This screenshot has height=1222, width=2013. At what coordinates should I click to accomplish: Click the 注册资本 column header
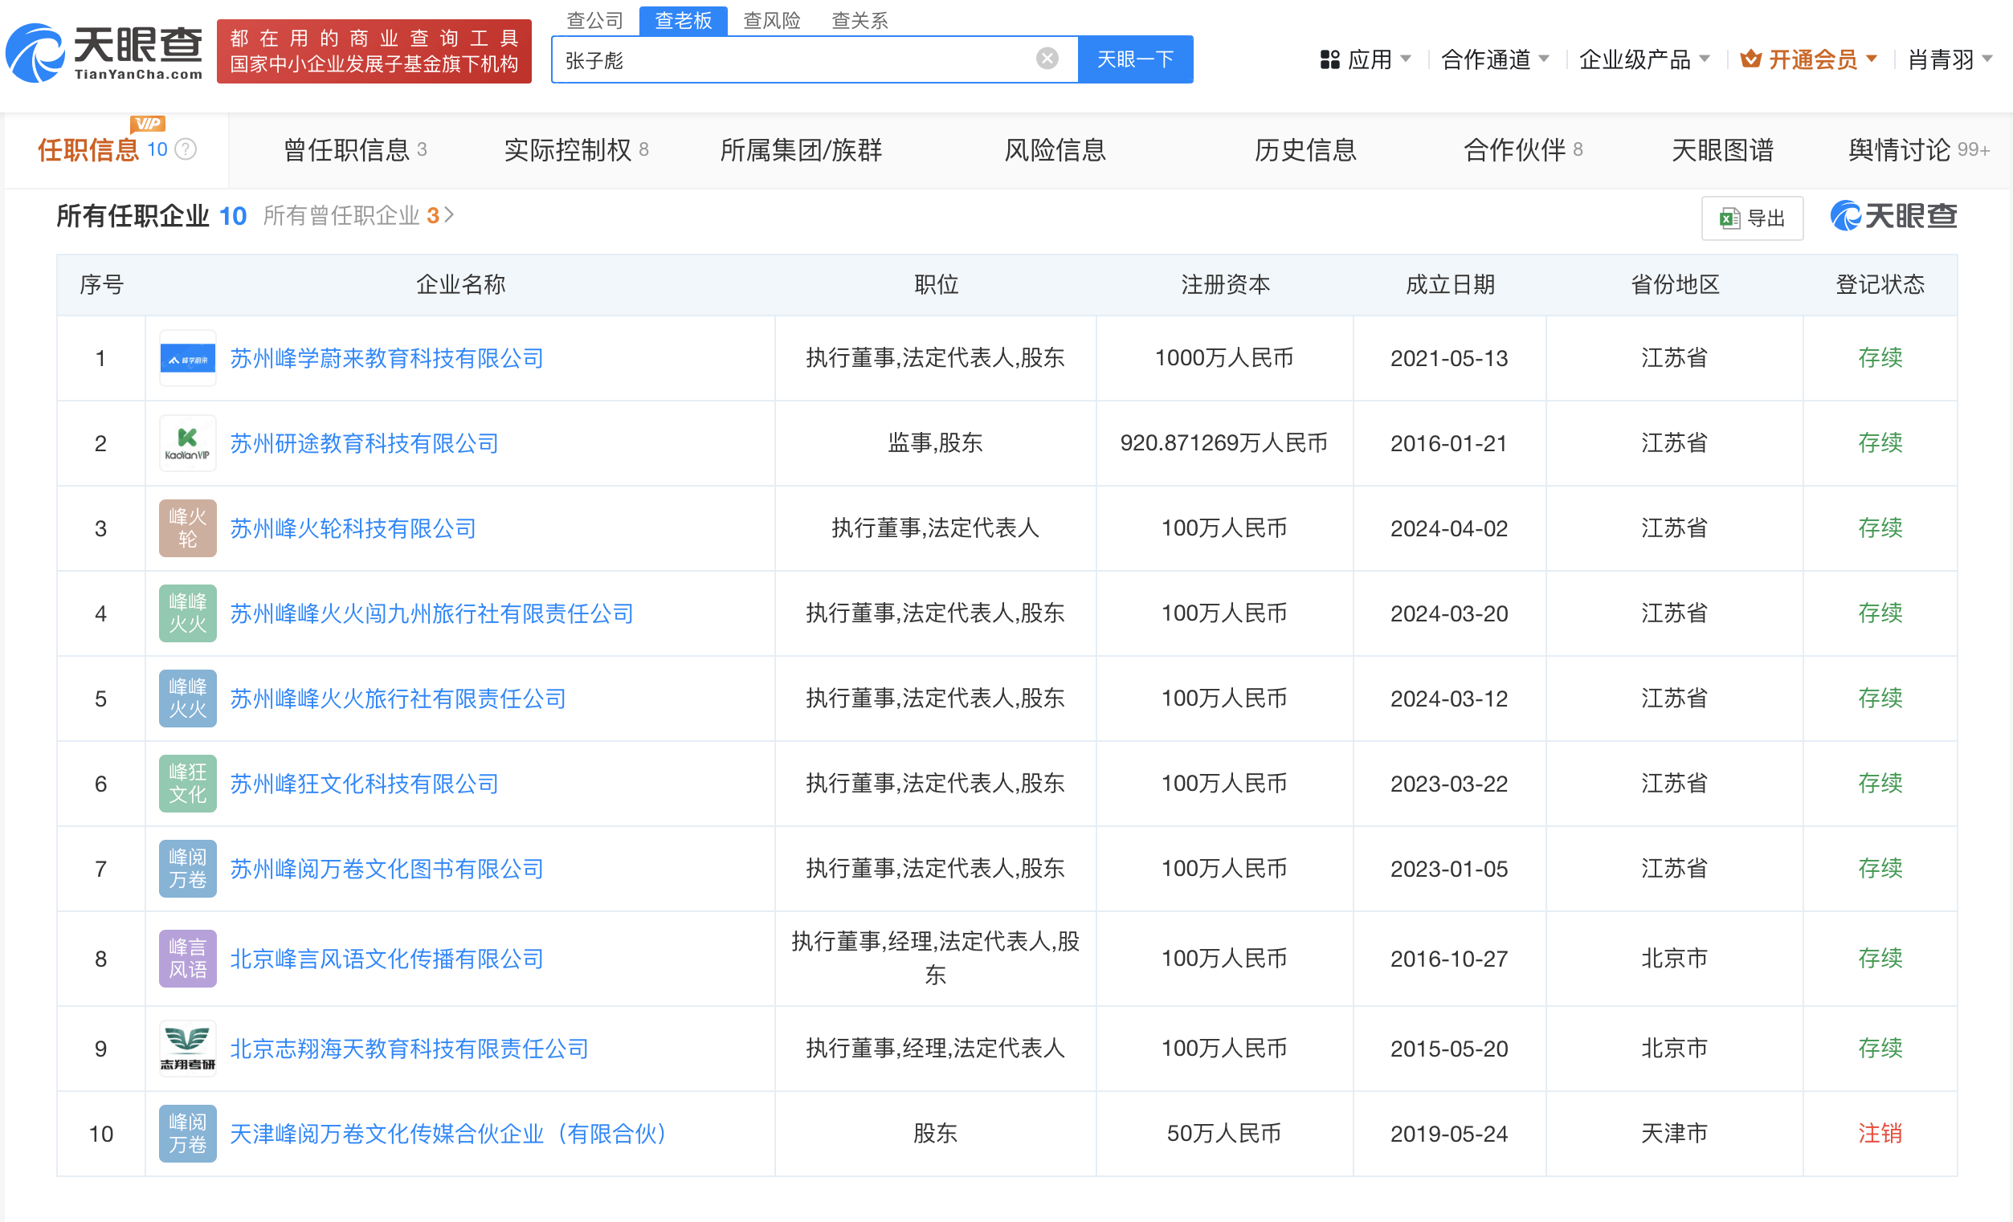coord(1225,284)
